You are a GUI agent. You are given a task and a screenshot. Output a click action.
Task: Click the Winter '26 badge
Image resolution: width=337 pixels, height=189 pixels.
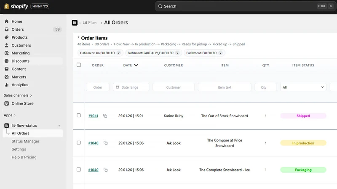[x=40, y=6]
